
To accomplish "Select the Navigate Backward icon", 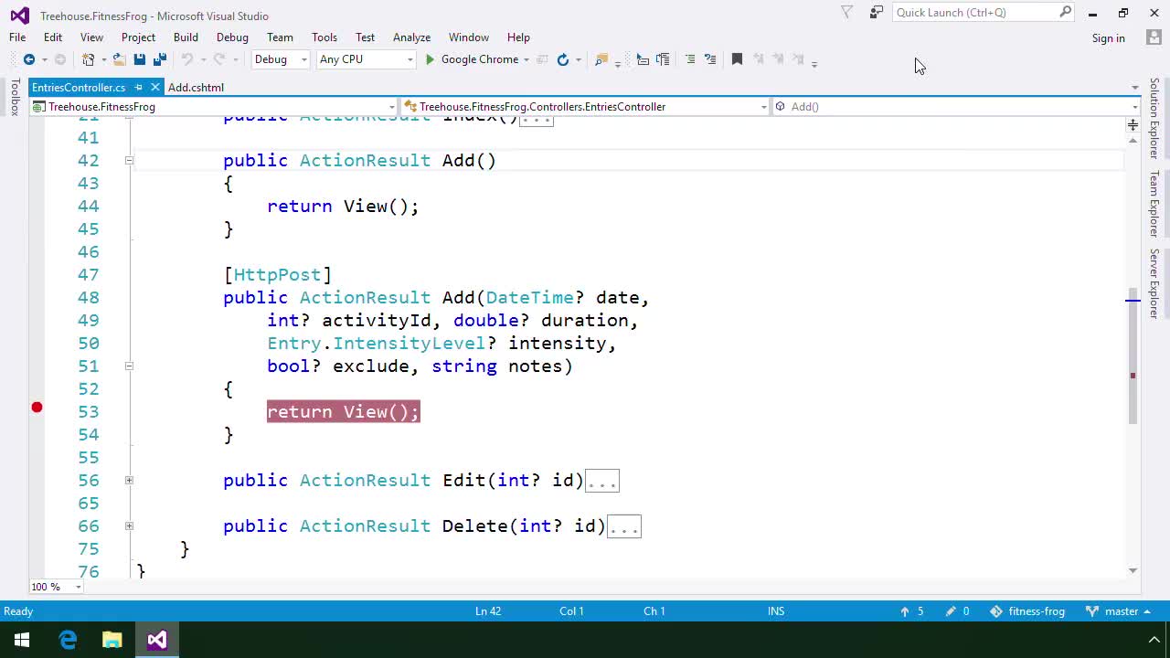I will [x=28, y=58].
